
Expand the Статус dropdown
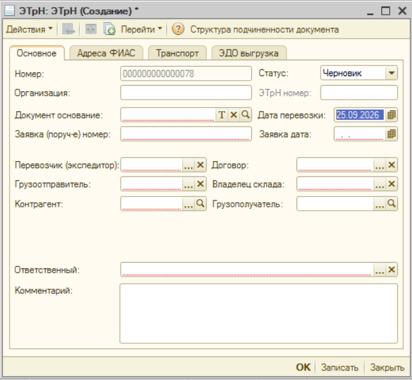coord(392,73)
